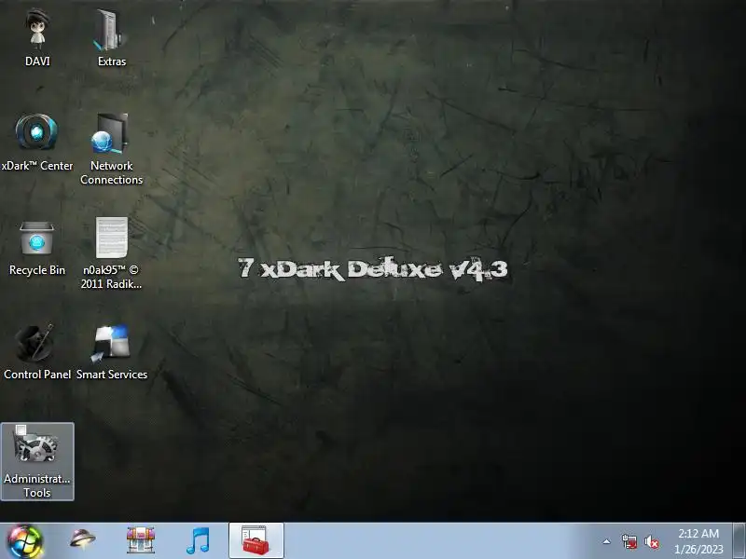Select the "Recycle Bin" label
The image size is (746, 559).
37,270
